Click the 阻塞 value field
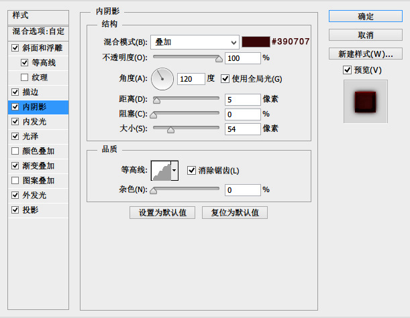410x318 pixels. point(243,114)
